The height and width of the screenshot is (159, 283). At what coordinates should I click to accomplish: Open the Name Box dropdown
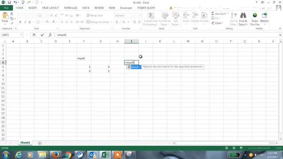click(21, 35)
